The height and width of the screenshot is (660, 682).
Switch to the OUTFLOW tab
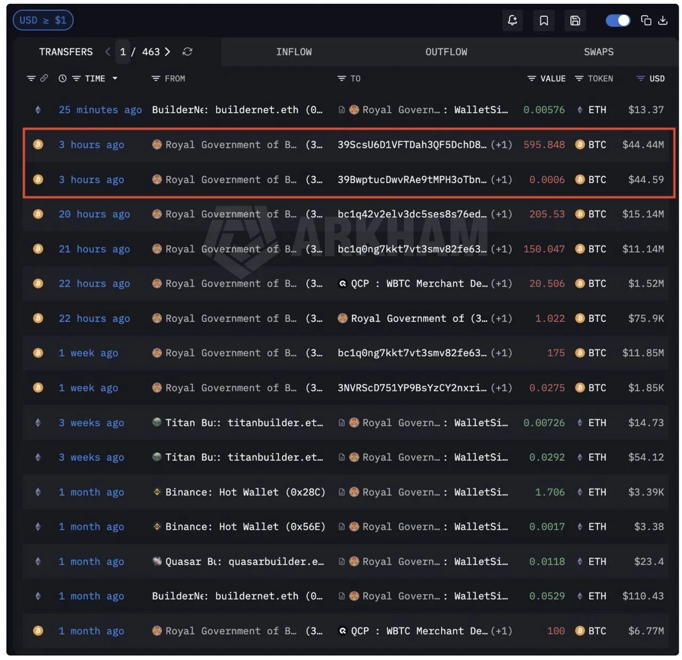[x=446, y=52]
